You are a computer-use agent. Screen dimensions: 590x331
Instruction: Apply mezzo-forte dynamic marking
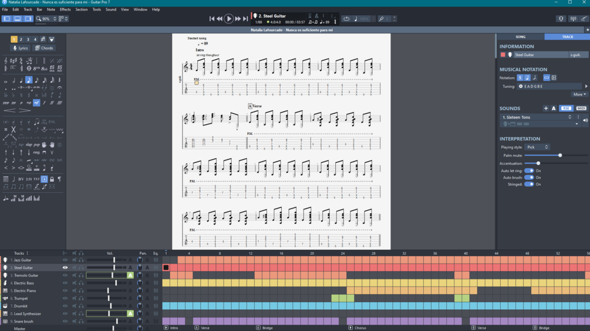36,103
